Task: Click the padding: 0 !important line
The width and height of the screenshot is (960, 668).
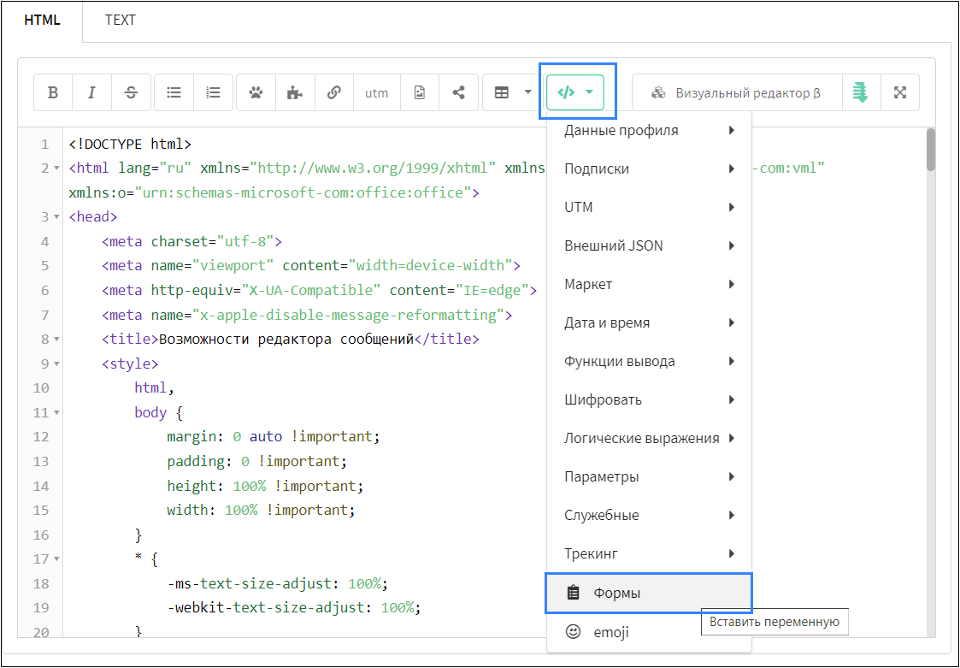Action: (257, 461)
